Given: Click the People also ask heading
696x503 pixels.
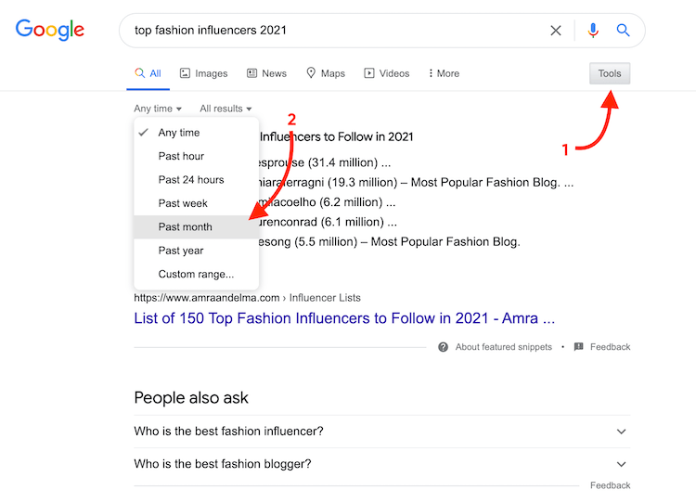Looking at the screenshot, I should point(191,398).
